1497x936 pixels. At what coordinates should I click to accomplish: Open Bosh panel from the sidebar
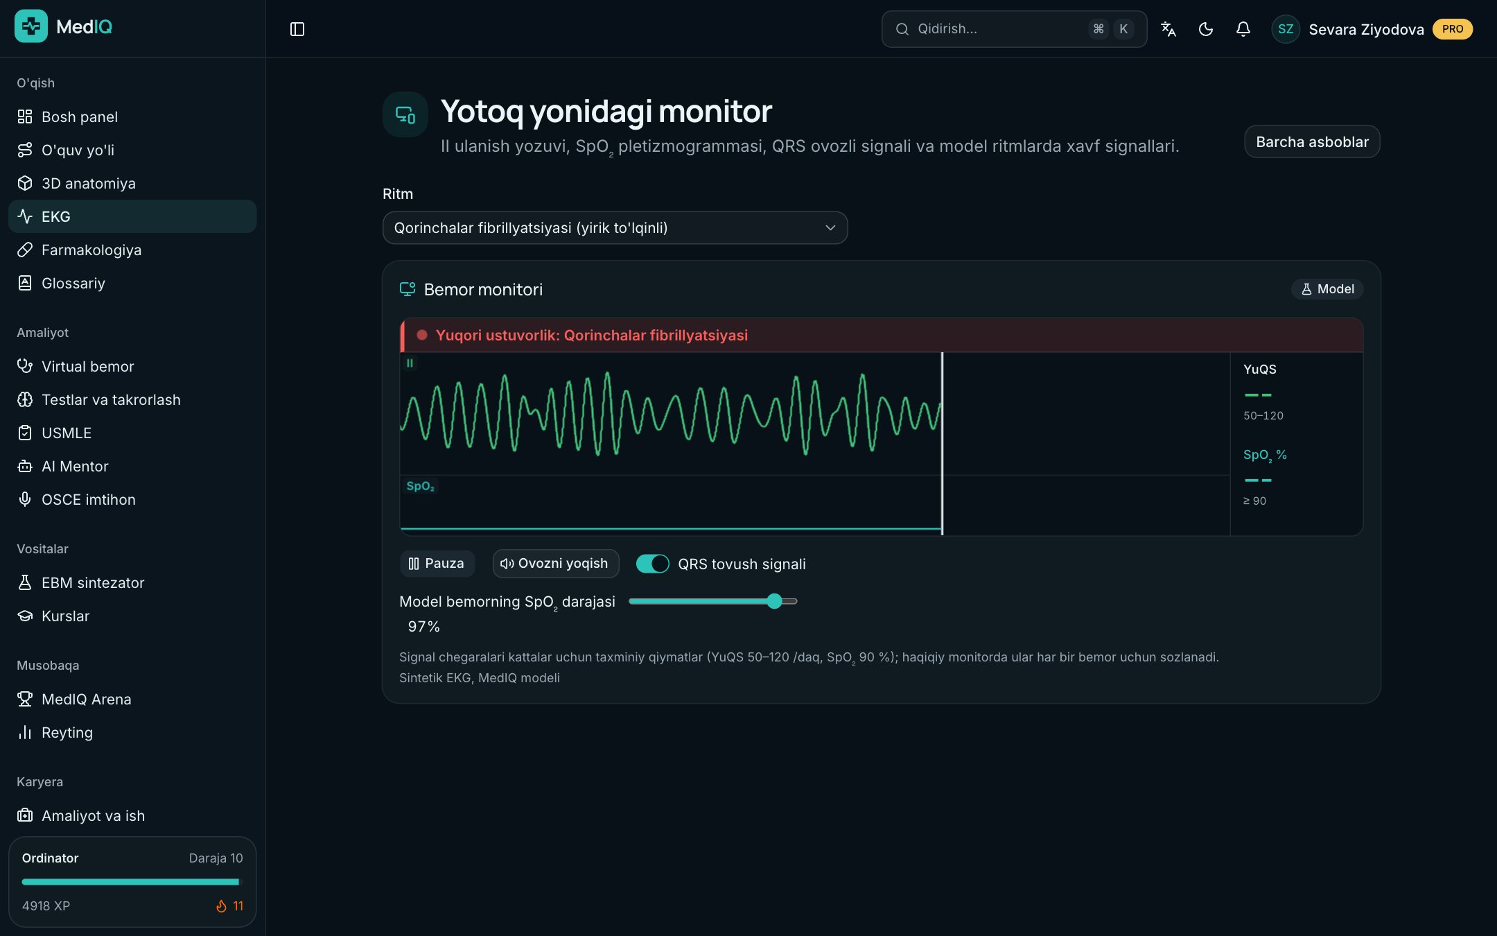(x=132, y=116)
